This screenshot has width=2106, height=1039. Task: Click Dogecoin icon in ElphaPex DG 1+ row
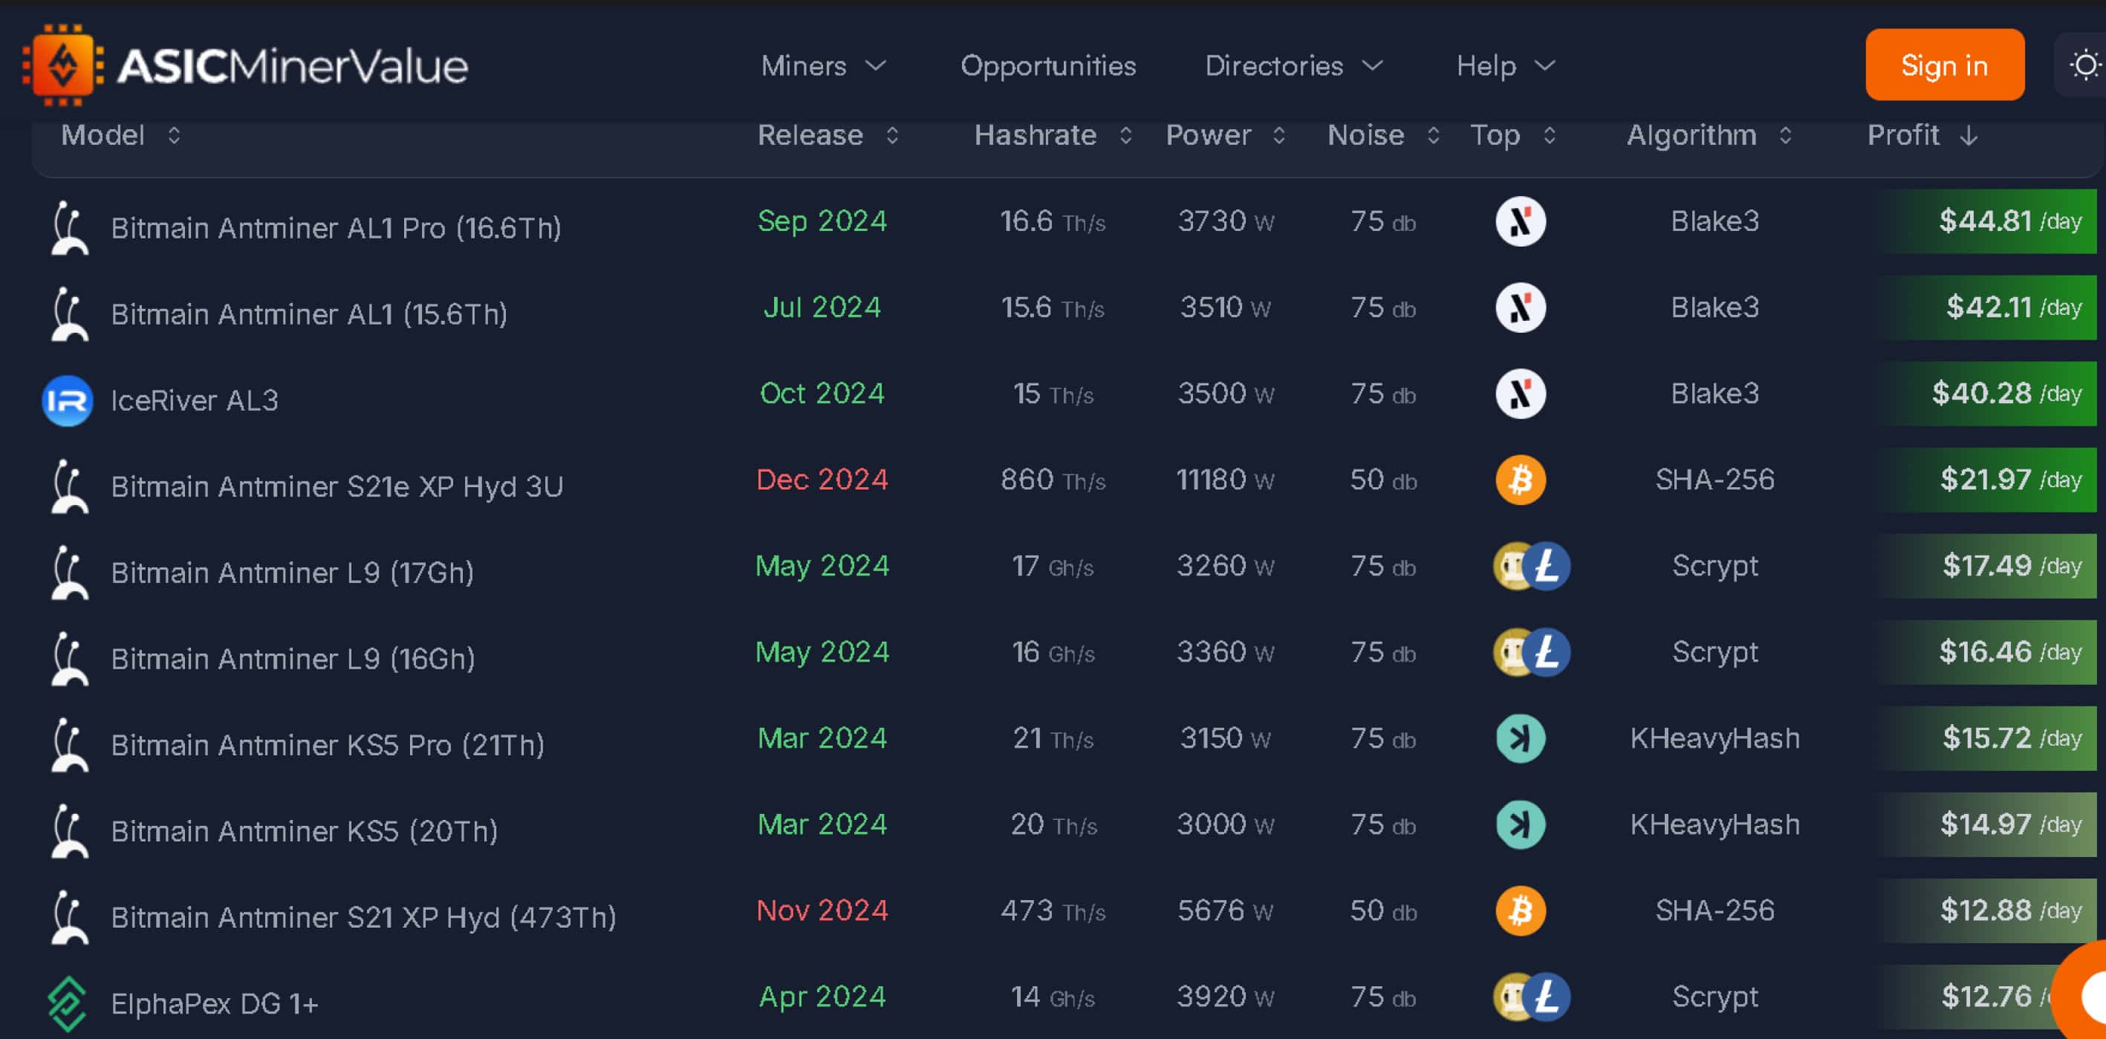coord(1509,997)
